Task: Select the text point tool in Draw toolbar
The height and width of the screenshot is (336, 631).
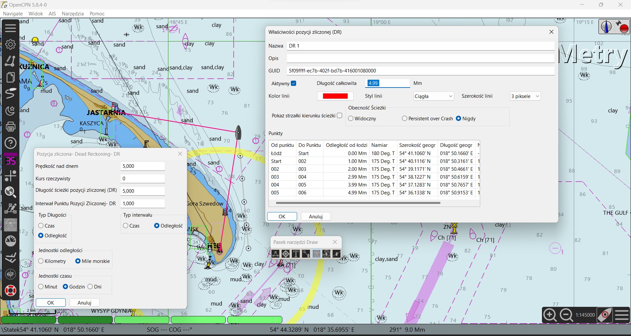Action: click(x=296, y=253)
